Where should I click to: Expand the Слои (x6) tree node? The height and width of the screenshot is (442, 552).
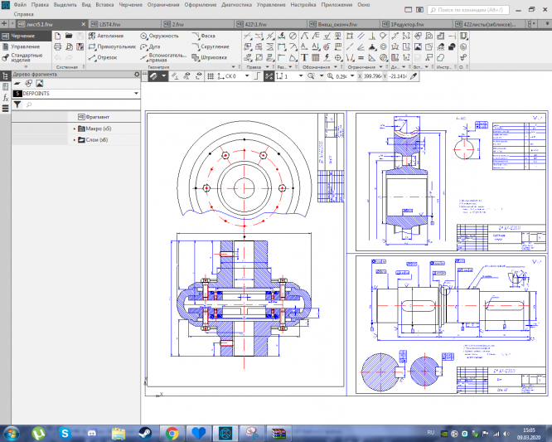tap(75, 140)
